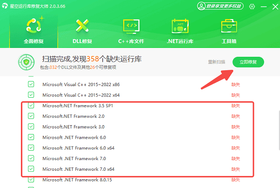Image resolution: width=280 pixels, height=188 pixels.
Task: Open settings via the gear icon
Action: point(252,7)
